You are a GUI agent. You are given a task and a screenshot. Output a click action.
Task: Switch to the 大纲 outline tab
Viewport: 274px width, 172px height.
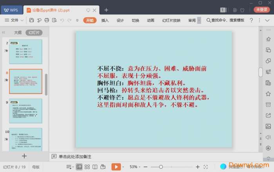[x=18, y=32]
